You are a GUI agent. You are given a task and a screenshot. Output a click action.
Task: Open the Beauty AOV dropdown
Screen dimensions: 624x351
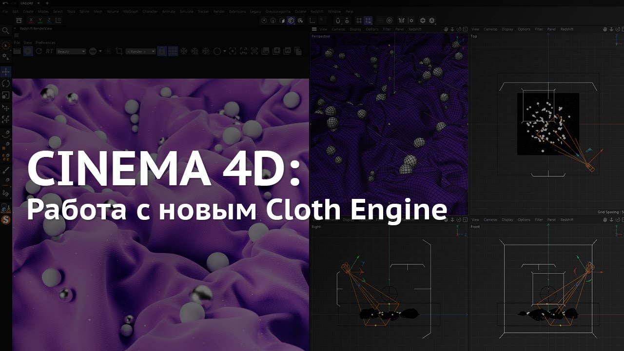[x=71, y=51]
